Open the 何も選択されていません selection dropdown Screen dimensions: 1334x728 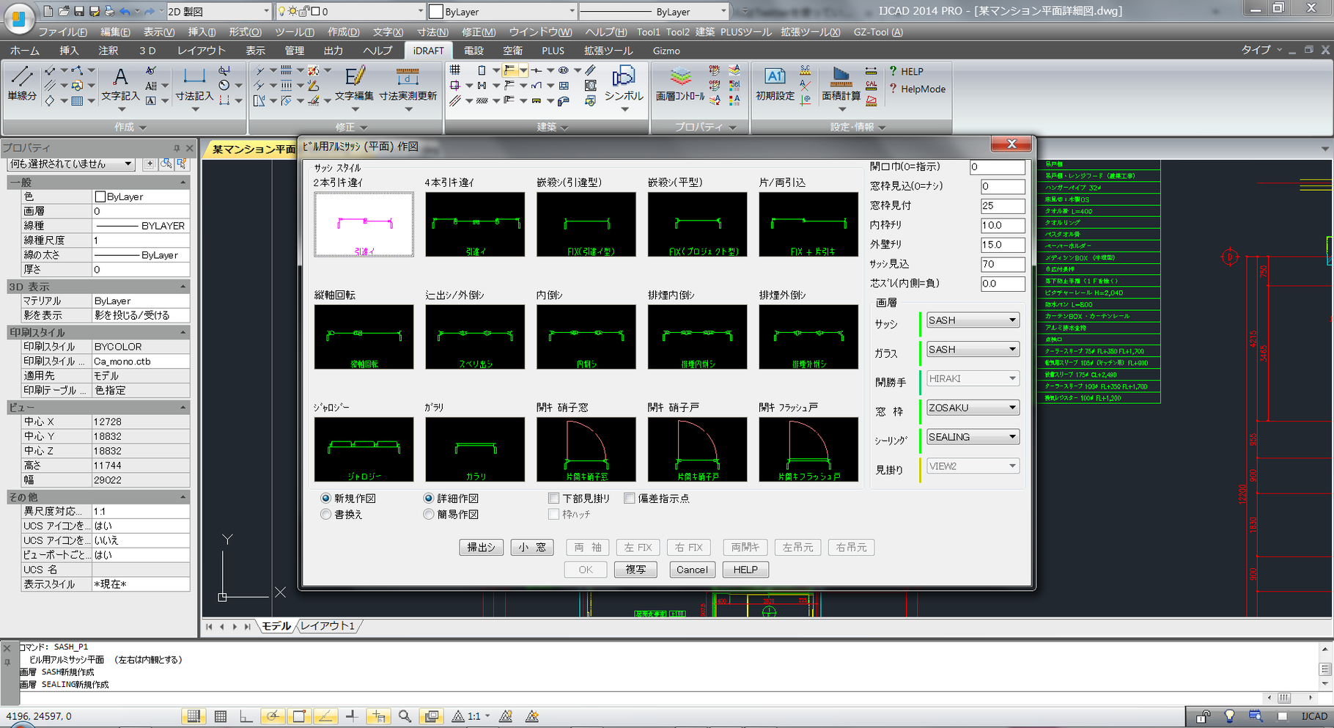coord(70,163)
